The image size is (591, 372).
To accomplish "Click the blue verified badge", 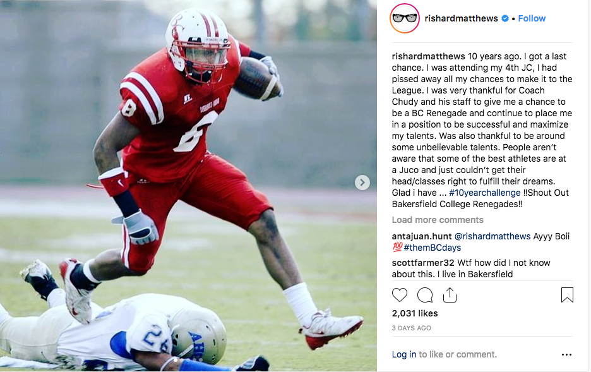I will pos(505,18).
